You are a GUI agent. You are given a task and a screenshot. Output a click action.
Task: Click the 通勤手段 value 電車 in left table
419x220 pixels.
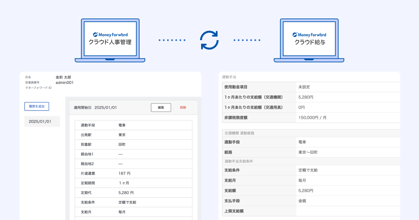pos(122,125)
